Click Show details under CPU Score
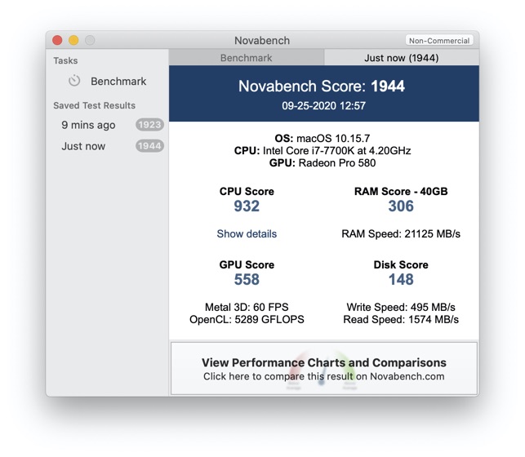 [247, 233]
